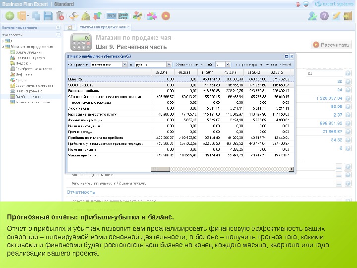The width and height of the screenshot is (357, 268).
Task: Maximize the profit and loss report window
Action: coord(287,56)
